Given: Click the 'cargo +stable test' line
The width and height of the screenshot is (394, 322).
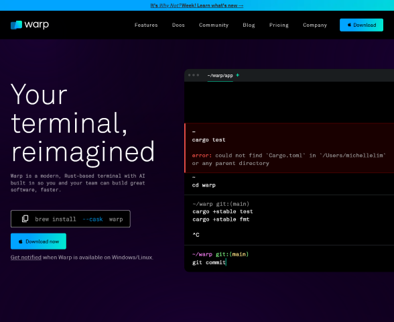Looking at the screenshot, I should pyautogui.click(x=222, y=211).
